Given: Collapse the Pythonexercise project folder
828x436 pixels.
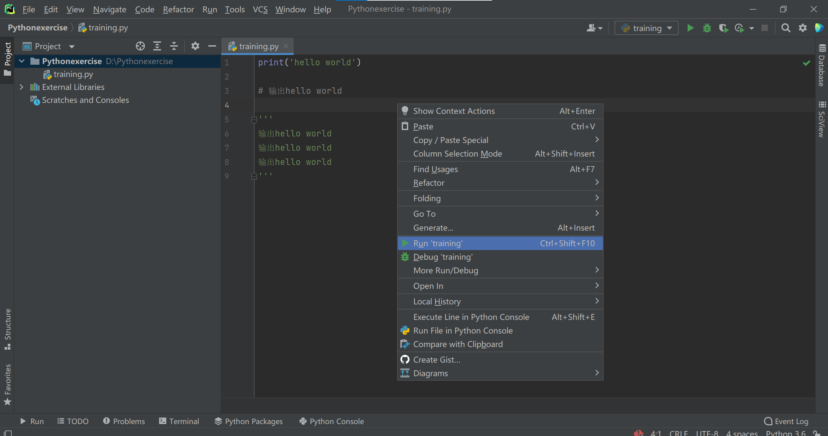Looking at the screenshot, I should point(22,61).
